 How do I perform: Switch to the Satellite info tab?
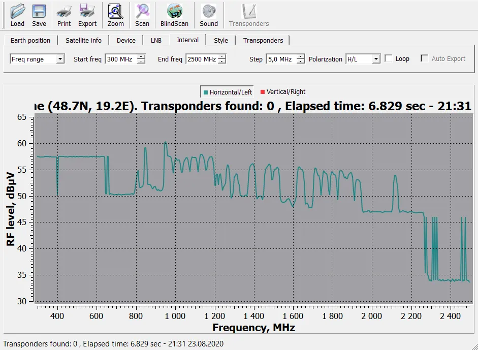click(x=83, y=41)
